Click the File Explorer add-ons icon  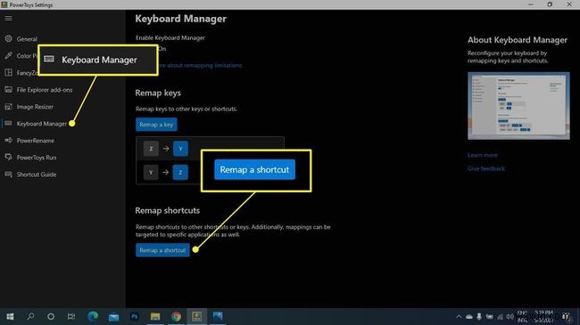(x=9, y=89)
